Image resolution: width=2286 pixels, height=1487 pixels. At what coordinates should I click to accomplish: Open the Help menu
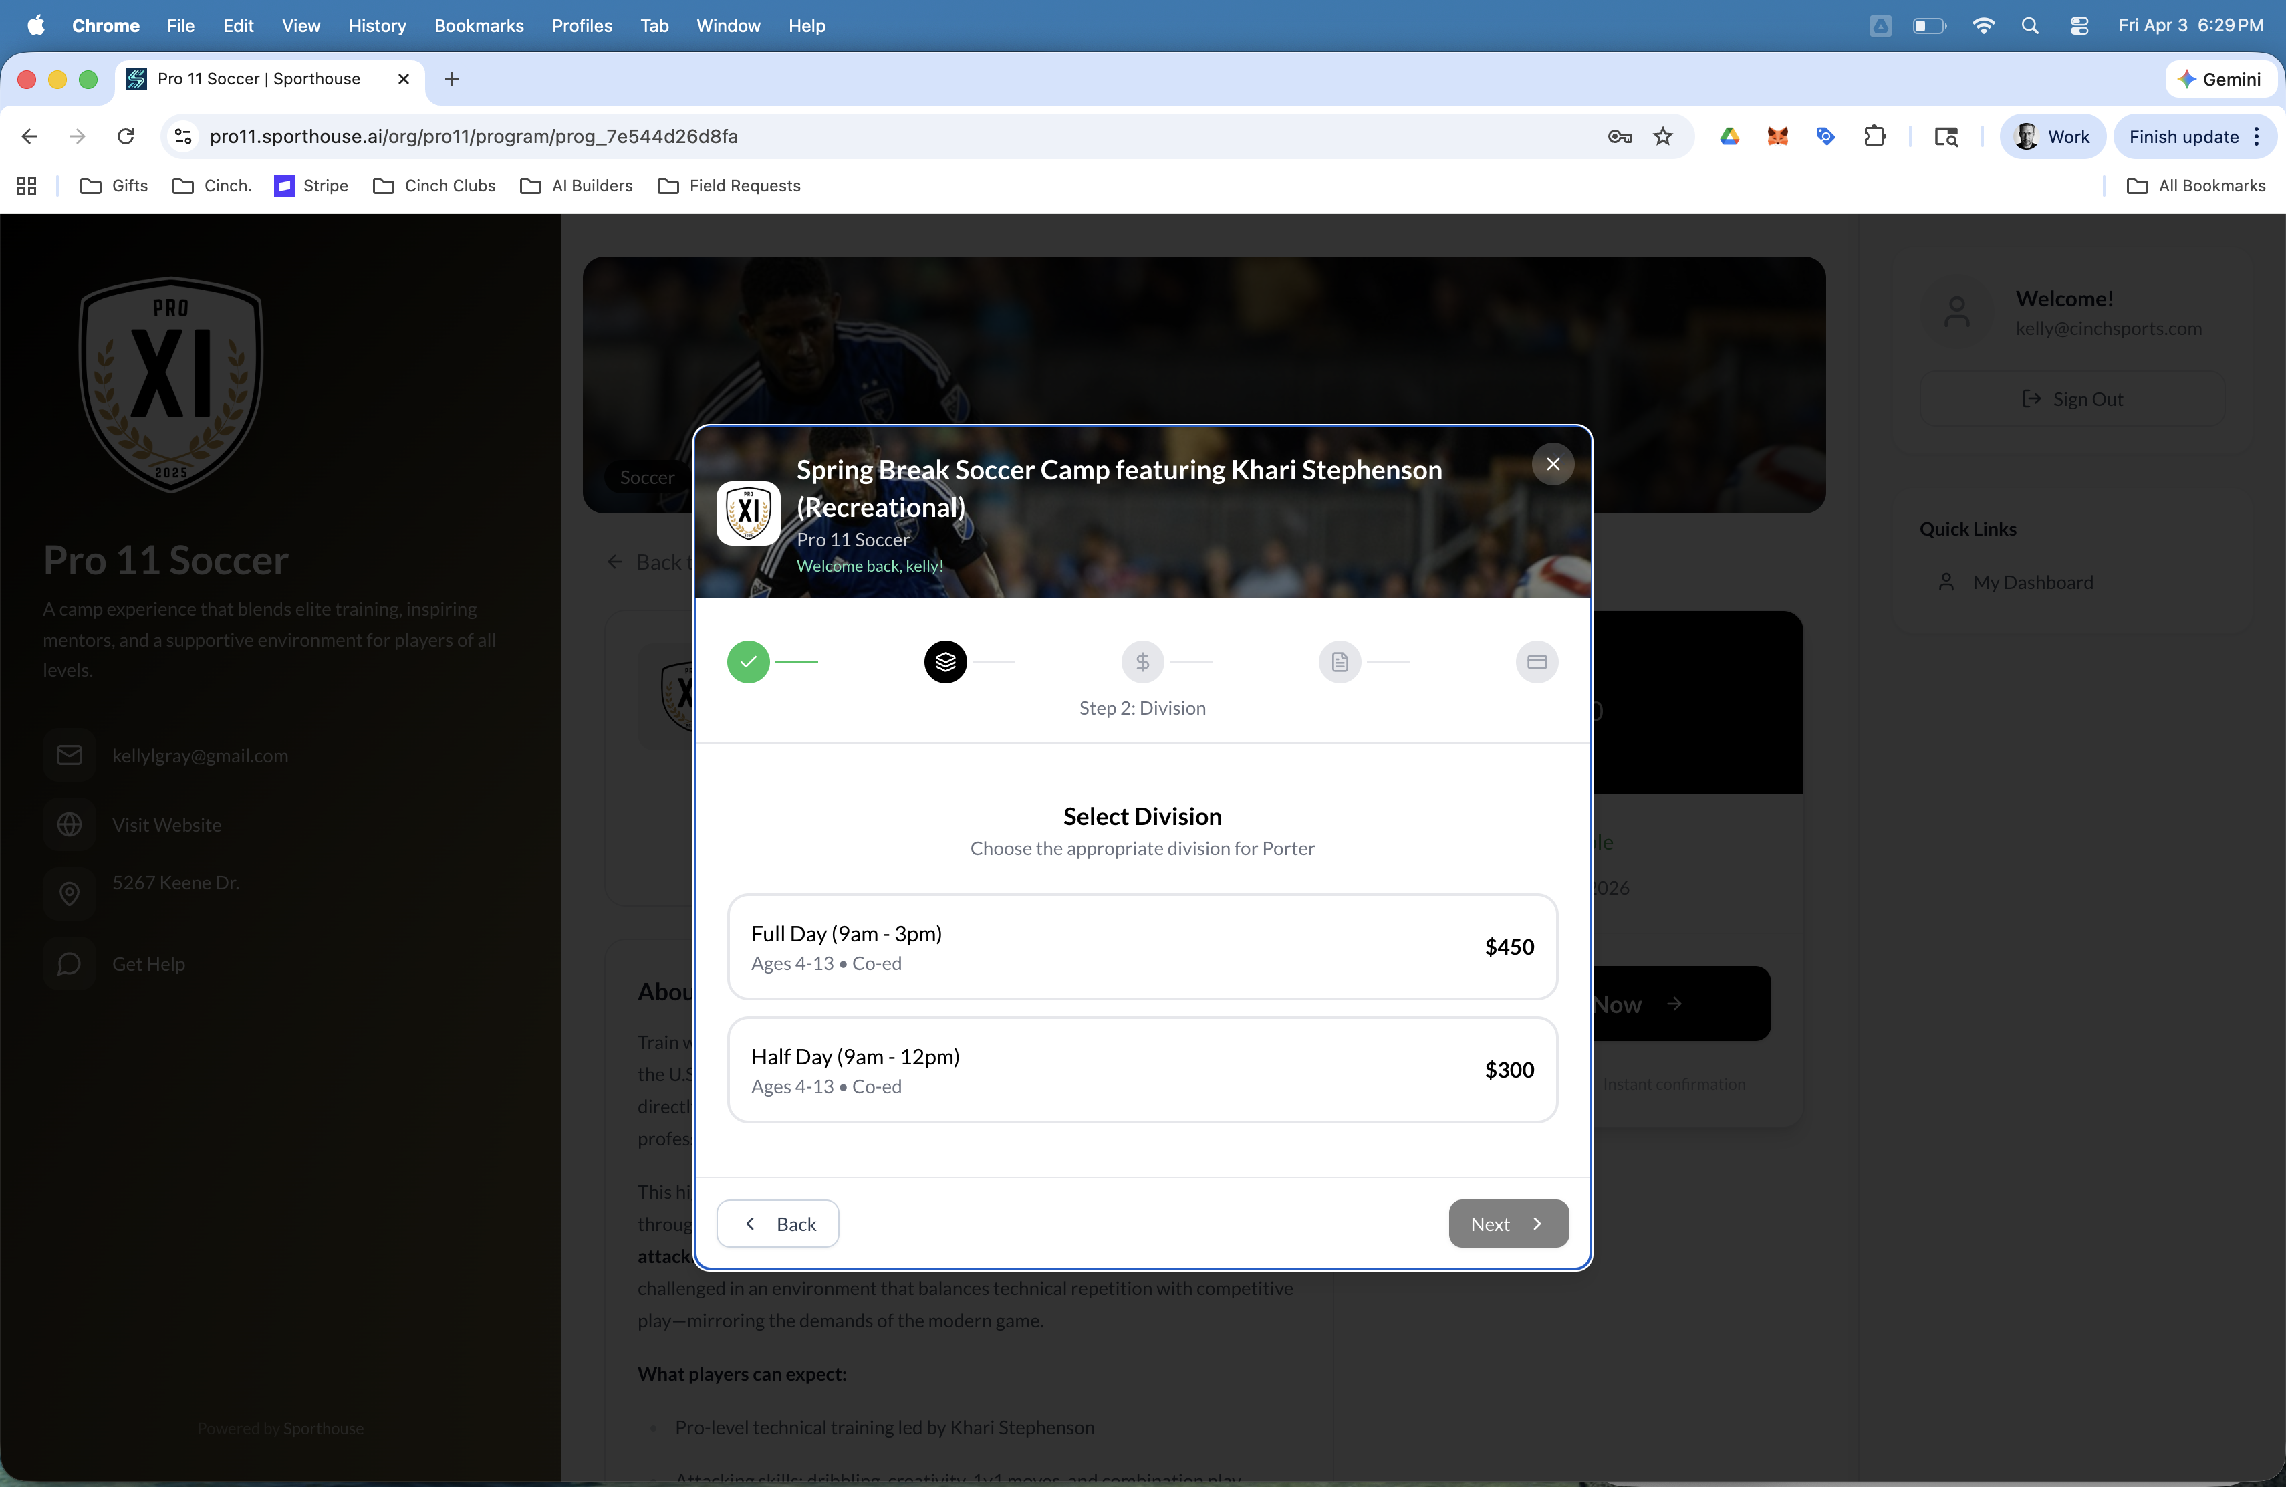click(x=807, y=26)
